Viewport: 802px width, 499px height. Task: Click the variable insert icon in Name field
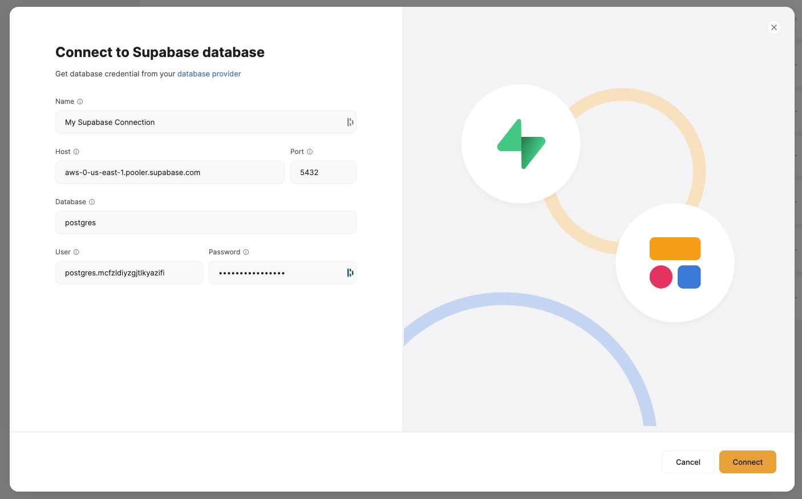pyautogui.click(x=350, y=121)
